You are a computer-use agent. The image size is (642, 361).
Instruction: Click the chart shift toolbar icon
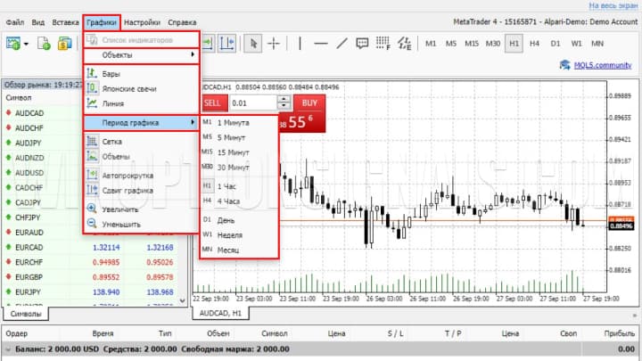click(x=226, y=43)
